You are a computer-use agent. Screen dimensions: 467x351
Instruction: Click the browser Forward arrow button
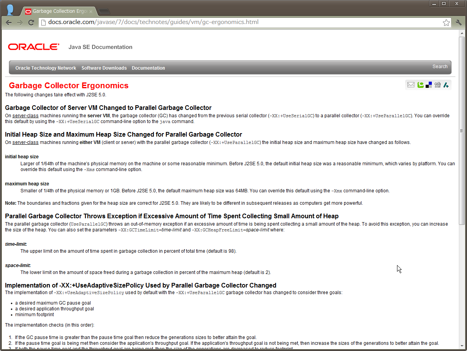(20, 22)
